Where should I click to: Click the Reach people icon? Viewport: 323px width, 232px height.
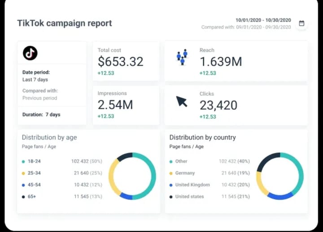click(182, 57)
